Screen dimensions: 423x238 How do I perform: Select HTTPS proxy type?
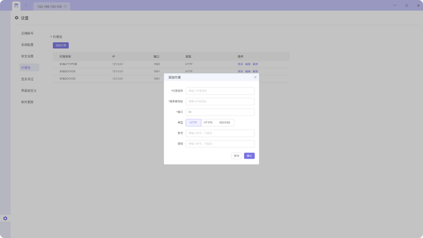(208, 123)
